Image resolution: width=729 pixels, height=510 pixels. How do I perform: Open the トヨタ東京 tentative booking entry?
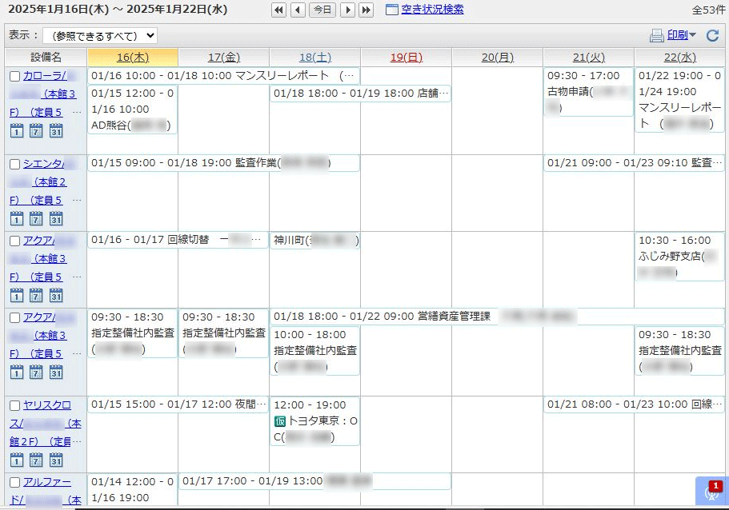314,421
